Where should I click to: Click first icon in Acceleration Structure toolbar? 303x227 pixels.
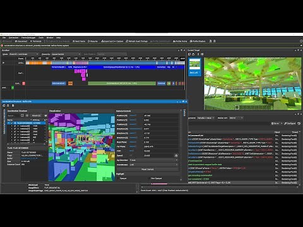[4, 105]
